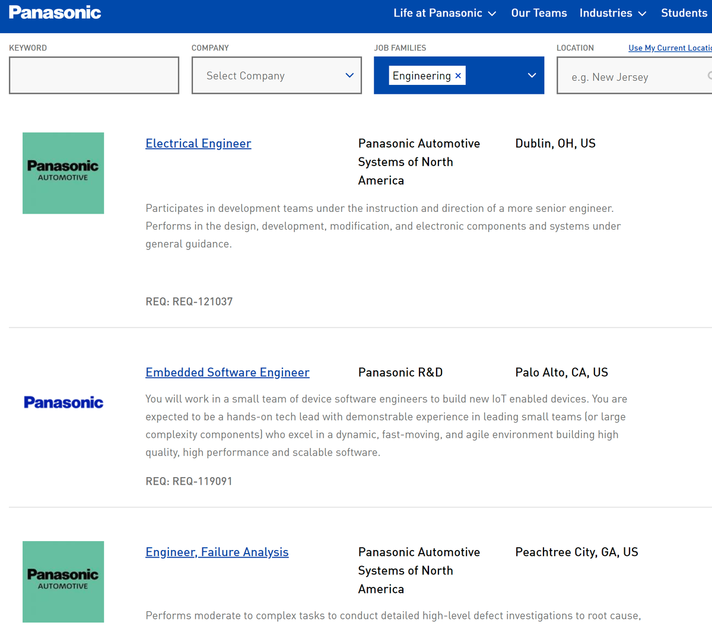Focus the Keyword search field
Screen dimensions: 712x626
point(94,75)
